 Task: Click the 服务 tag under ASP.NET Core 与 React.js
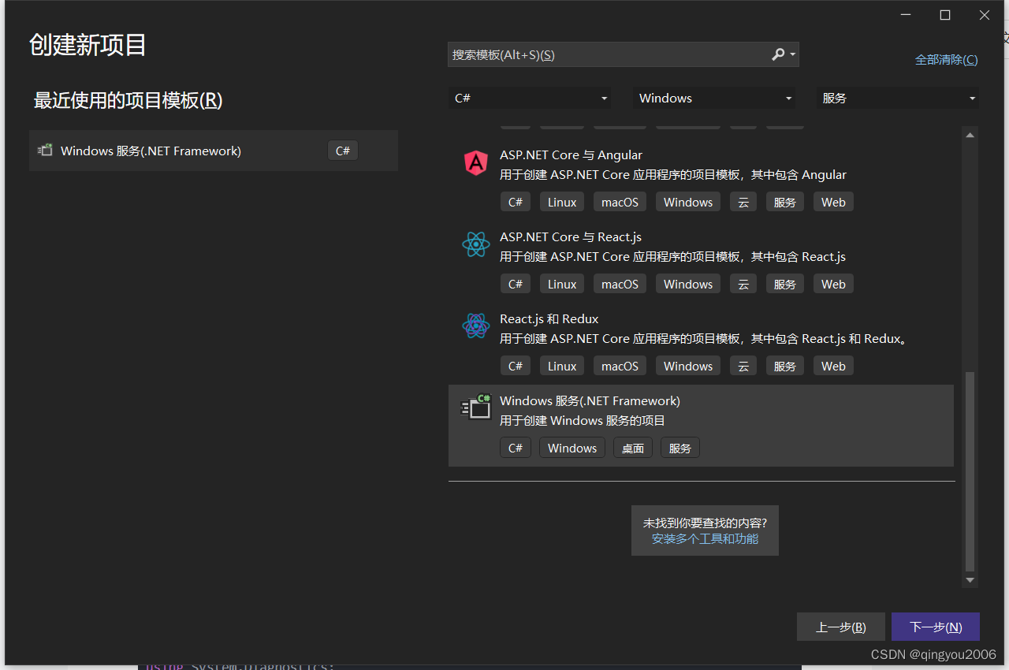click(x=784, y=285)
